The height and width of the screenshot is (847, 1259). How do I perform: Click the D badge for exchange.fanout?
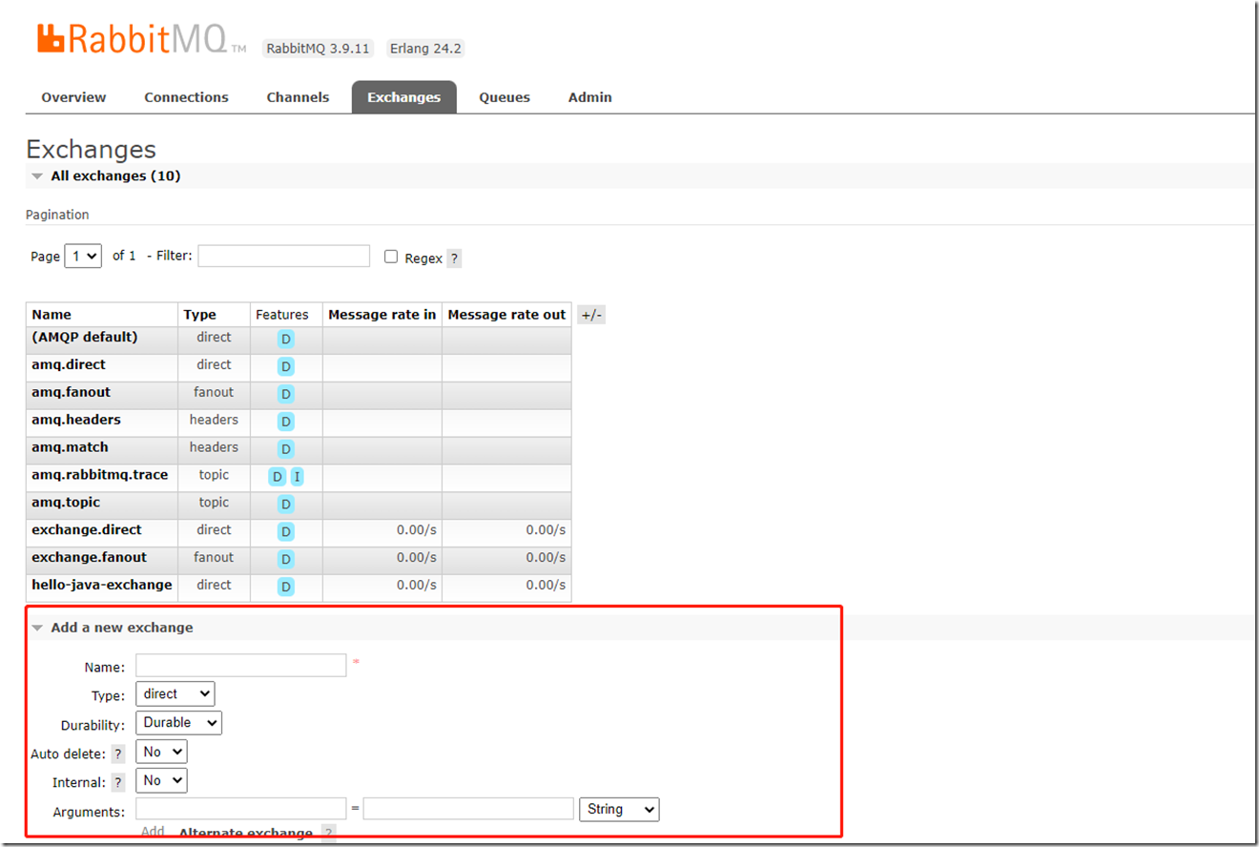286,559
